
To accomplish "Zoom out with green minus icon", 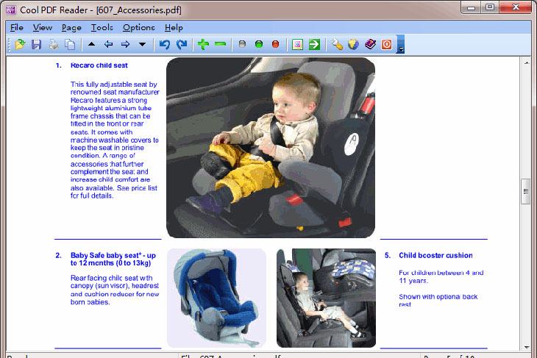I will coord(220,44).
